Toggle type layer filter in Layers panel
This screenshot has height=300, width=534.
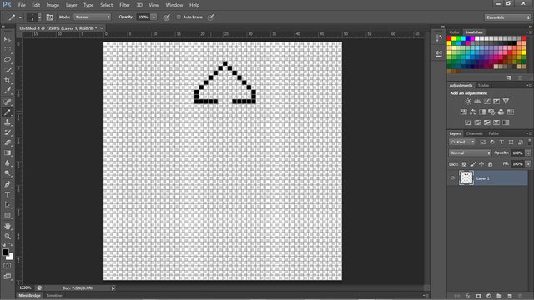[x=501, y=142]
